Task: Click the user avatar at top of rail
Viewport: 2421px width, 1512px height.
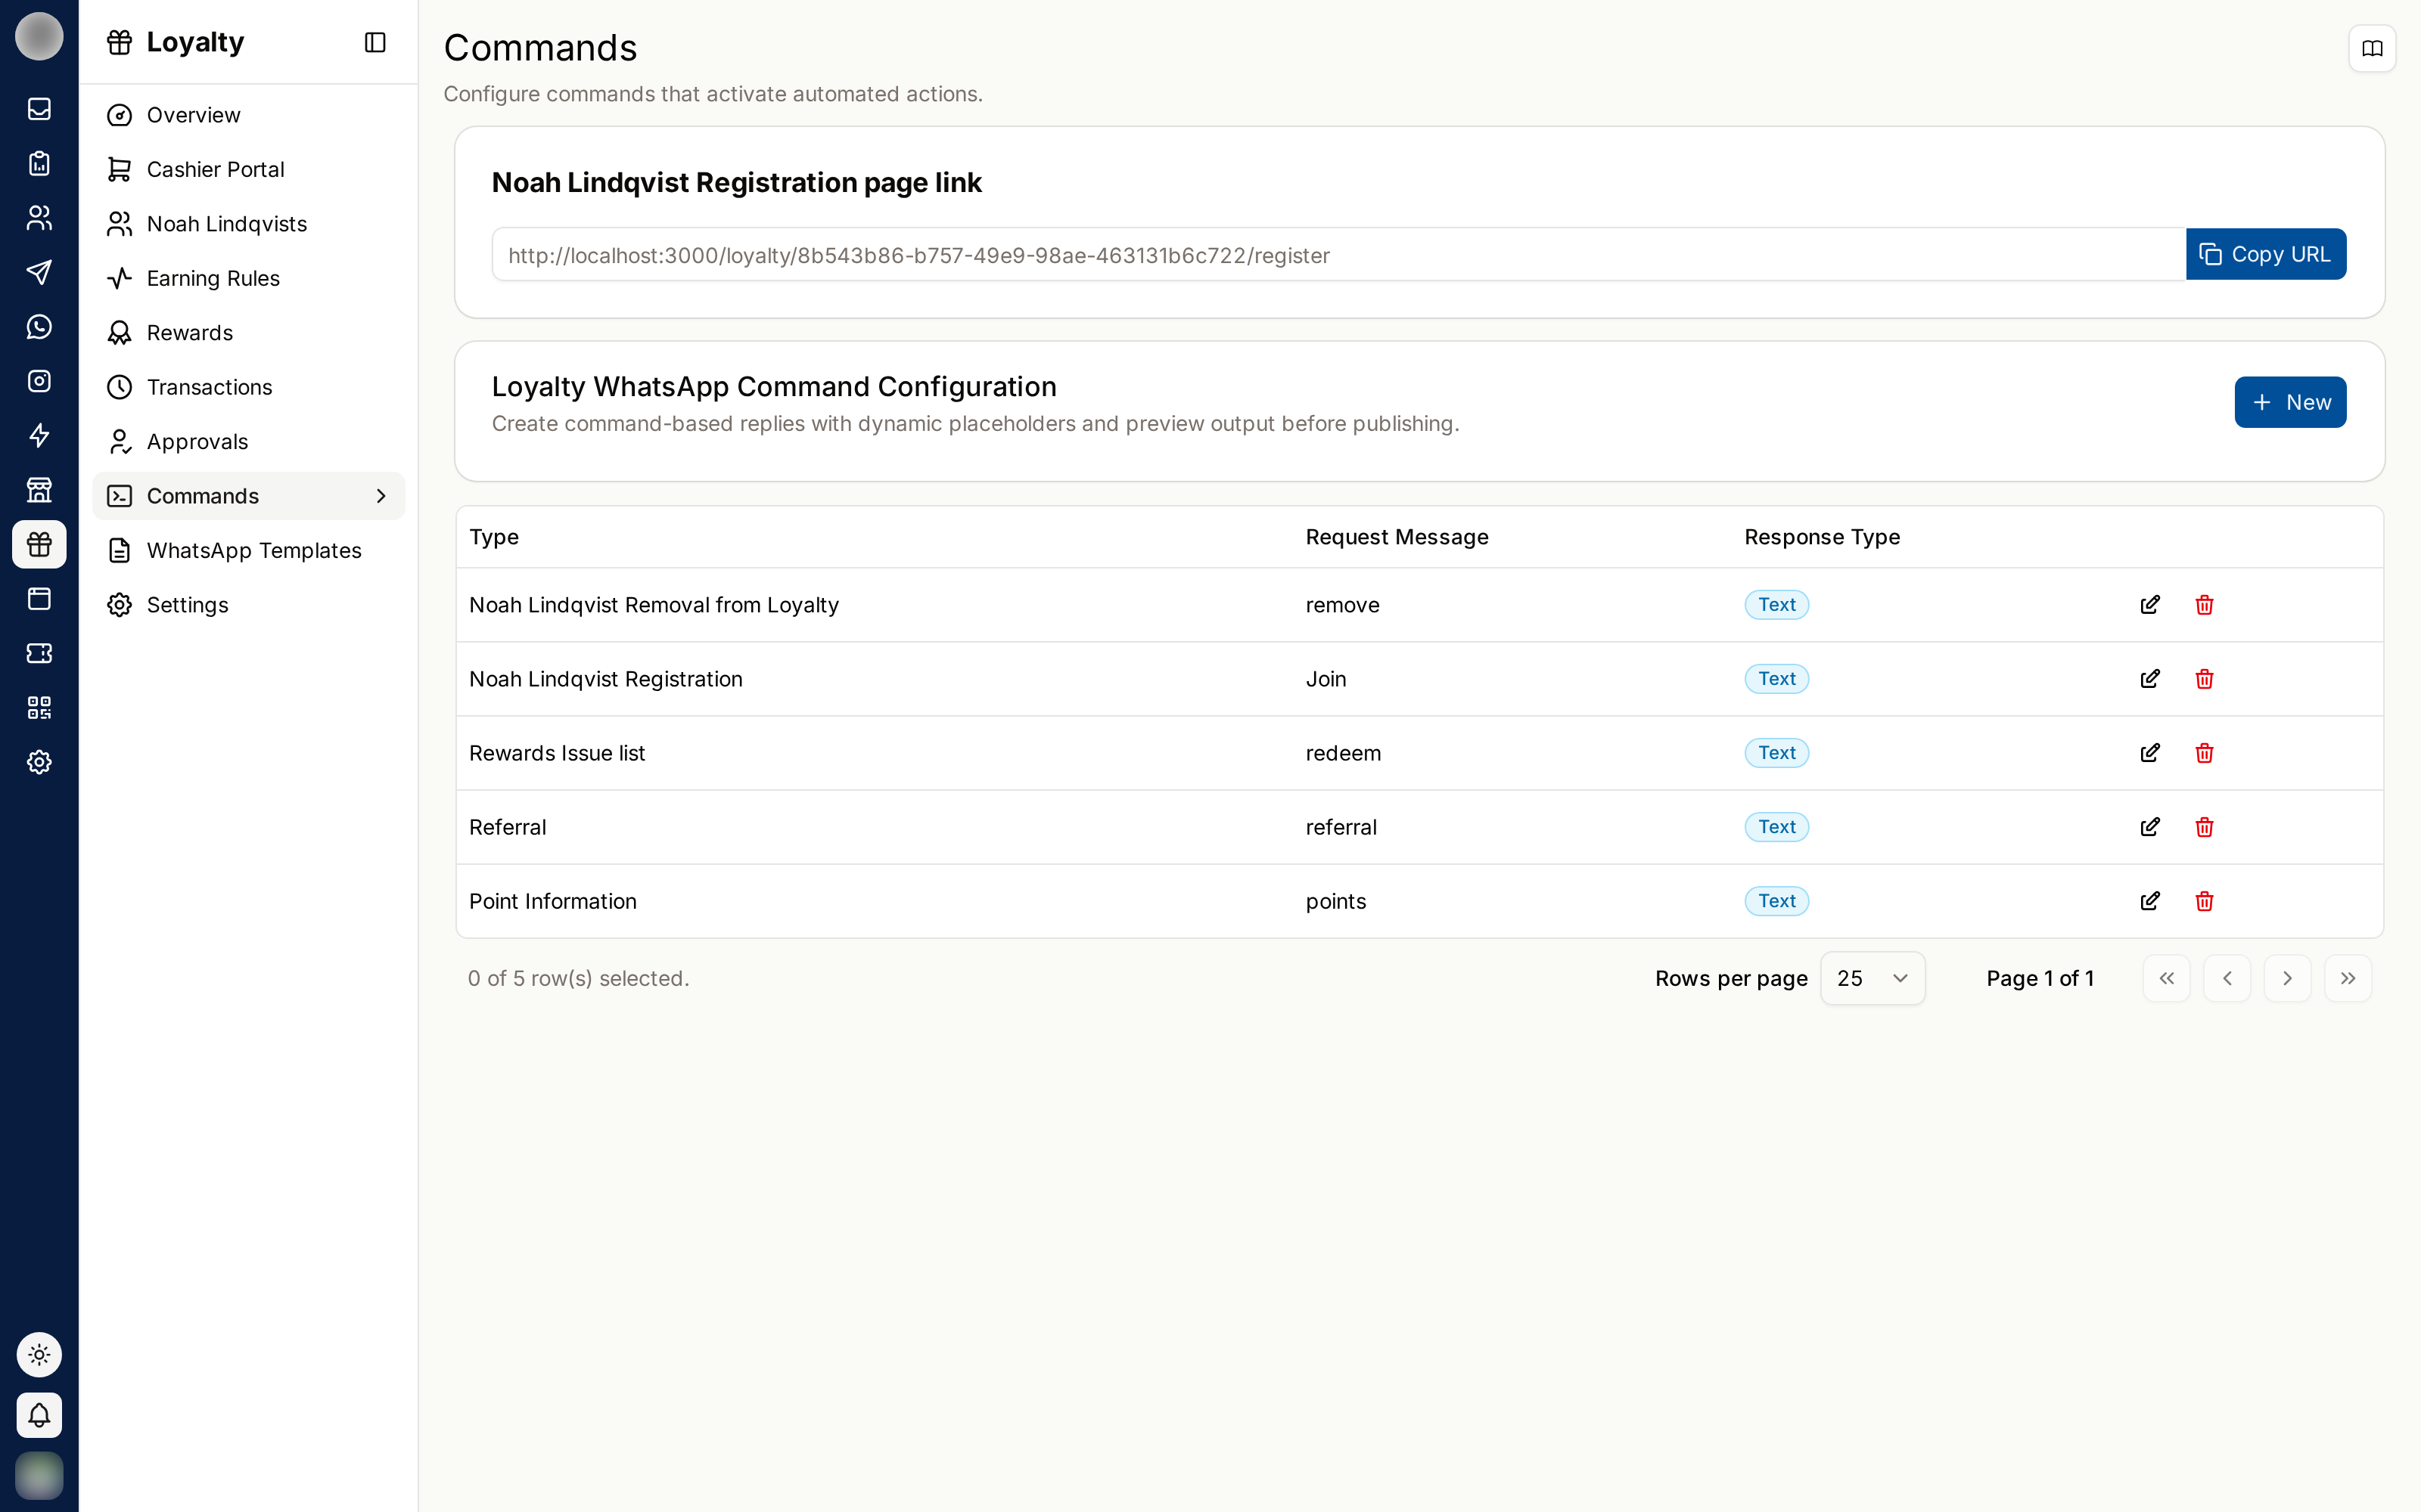Action: [x=39, y=36]
